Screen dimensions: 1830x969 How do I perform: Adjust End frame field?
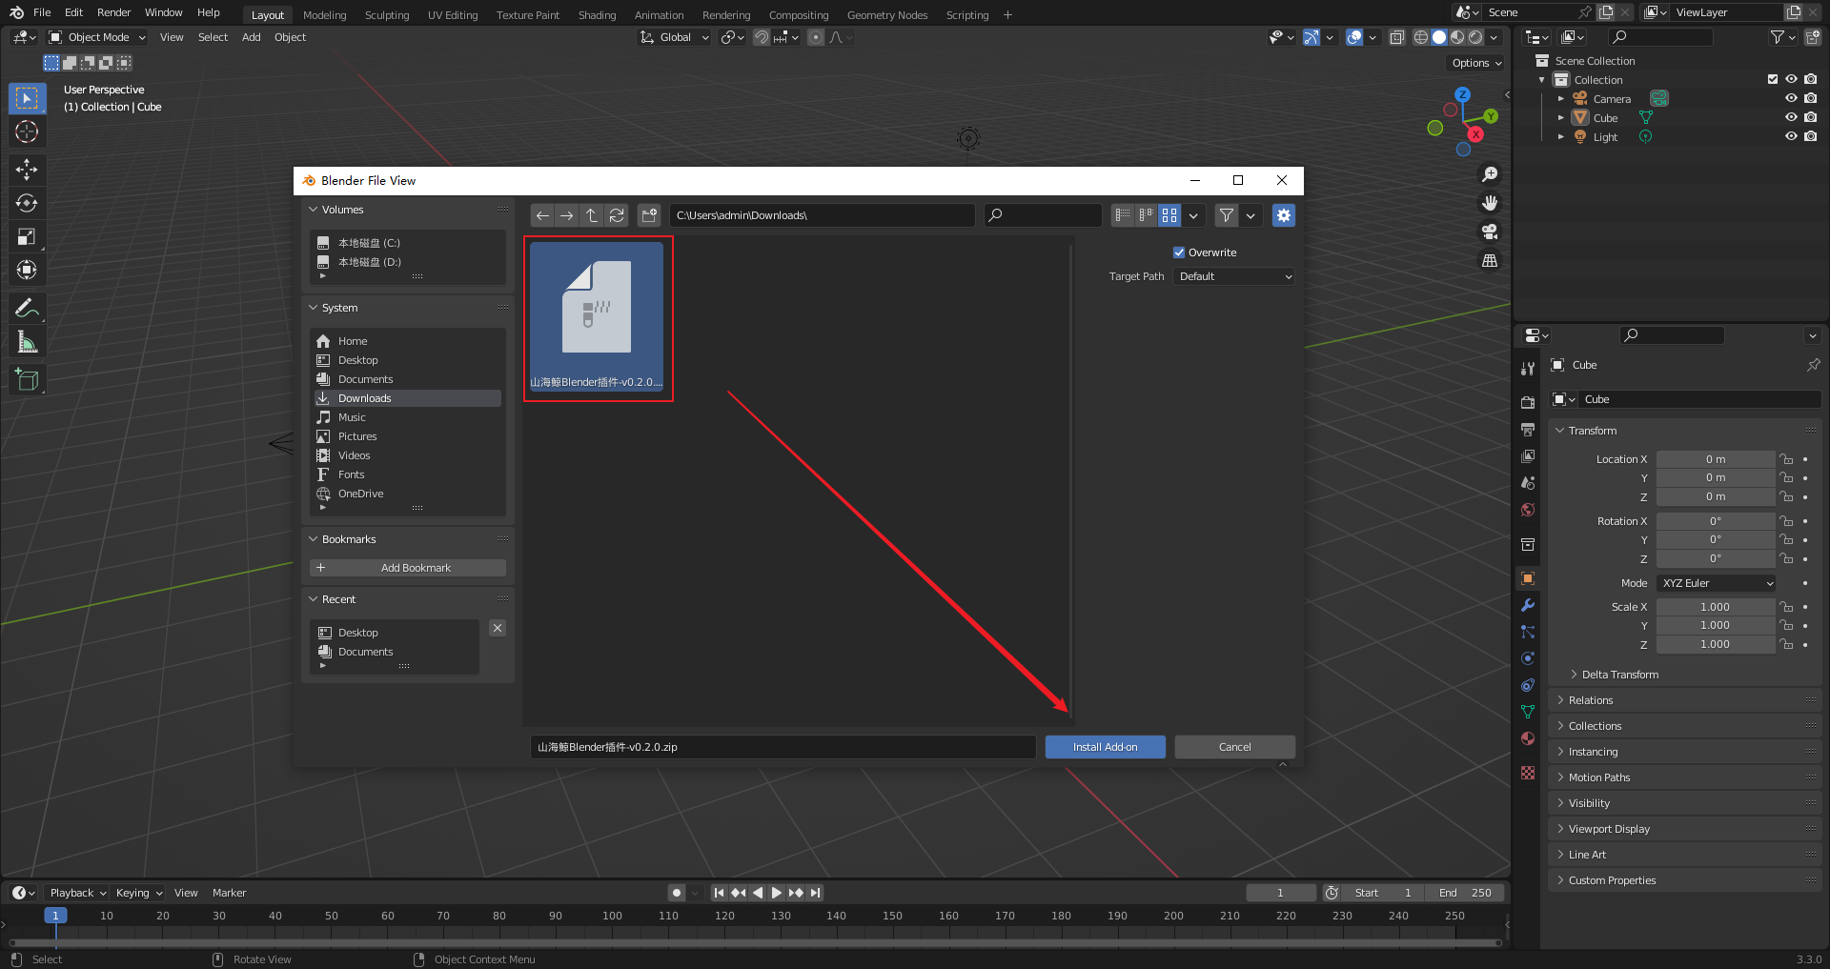1465,893
